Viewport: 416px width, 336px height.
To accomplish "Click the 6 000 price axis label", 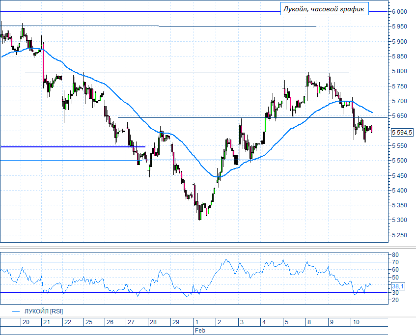I will [400, 12].
